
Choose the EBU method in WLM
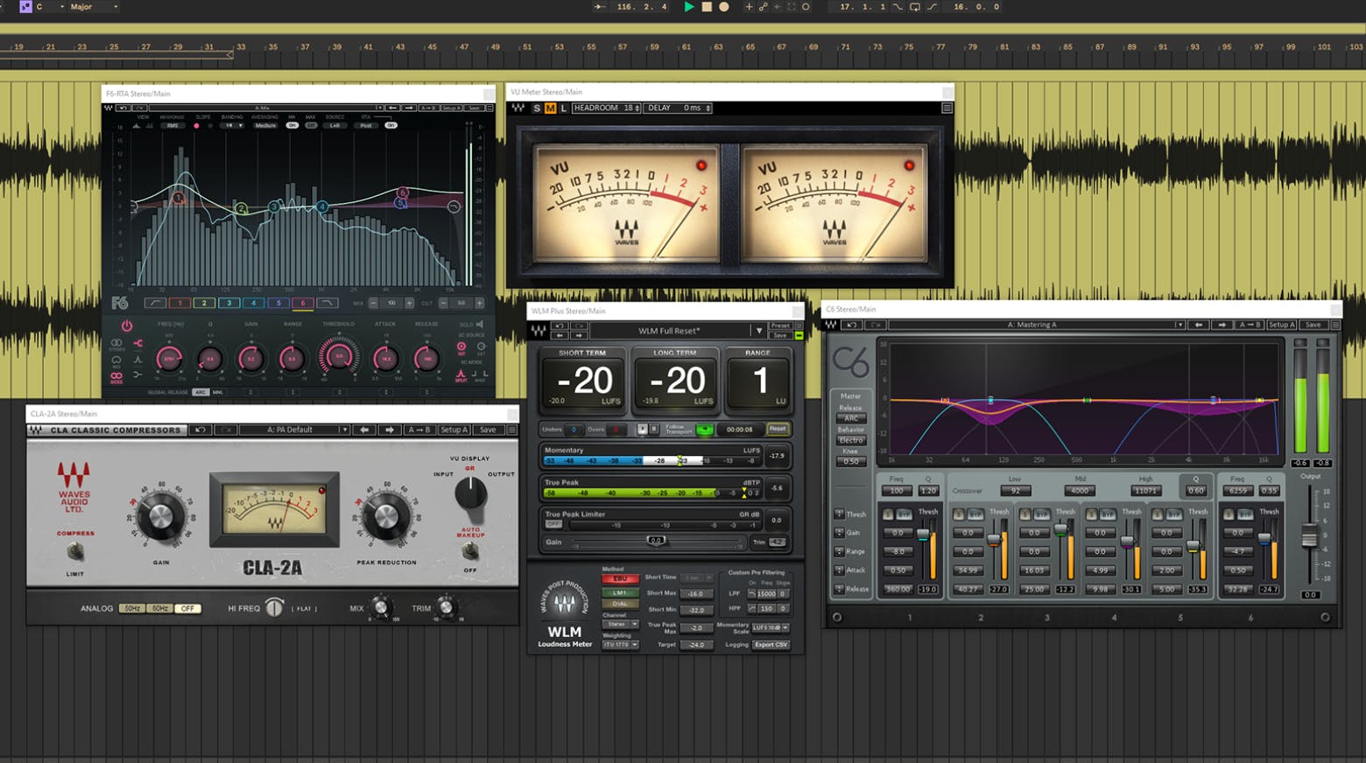[x=620, y=578]
